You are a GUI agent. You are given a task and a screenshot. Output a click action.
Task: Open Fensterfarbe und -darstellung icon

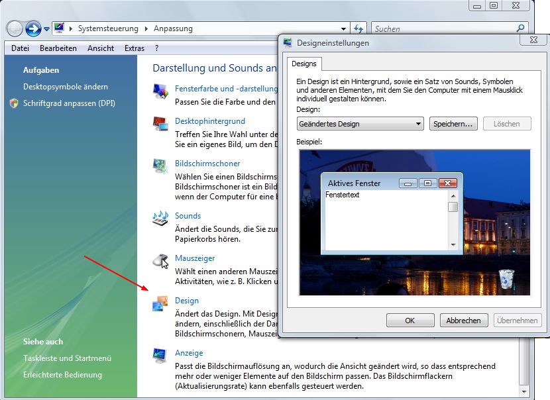[x=160, y=91]
